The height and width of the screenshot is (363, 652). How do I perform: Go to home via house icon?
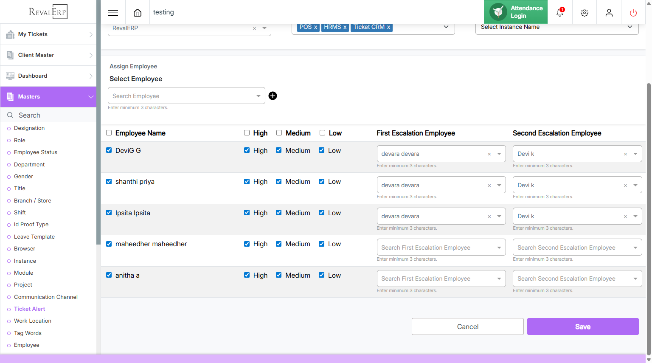(138, 13)
